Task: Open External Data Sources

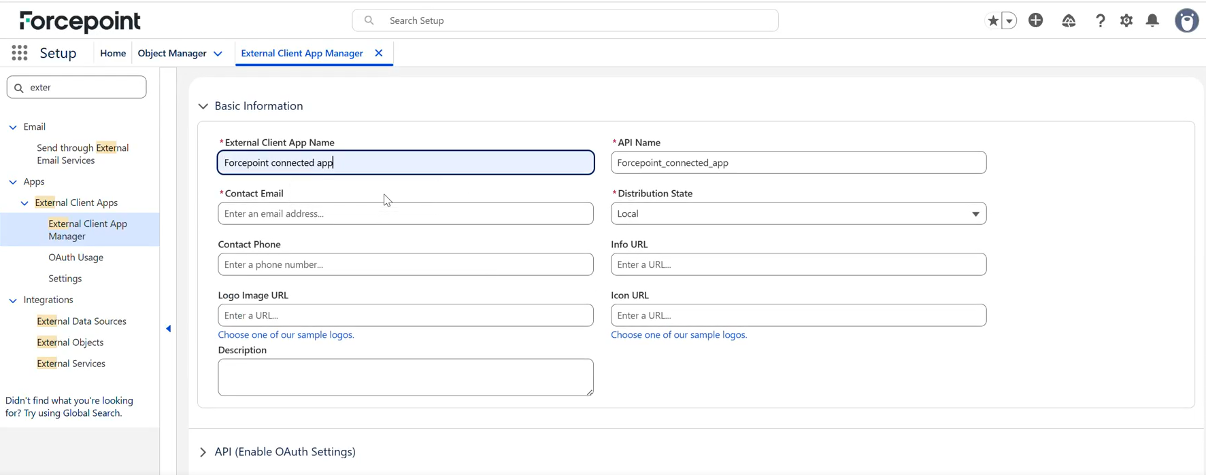Action: tap(82, 321)
